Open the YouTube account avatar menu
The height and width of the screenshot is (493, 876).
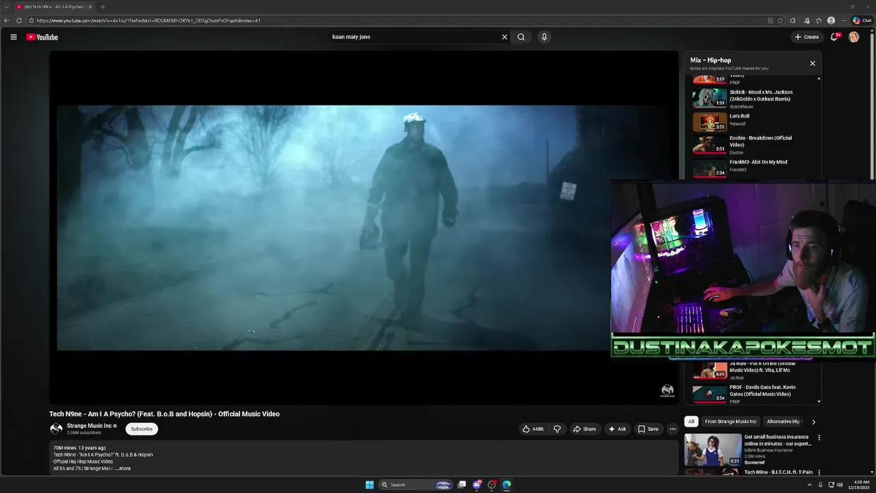click(x=853, y=37)
